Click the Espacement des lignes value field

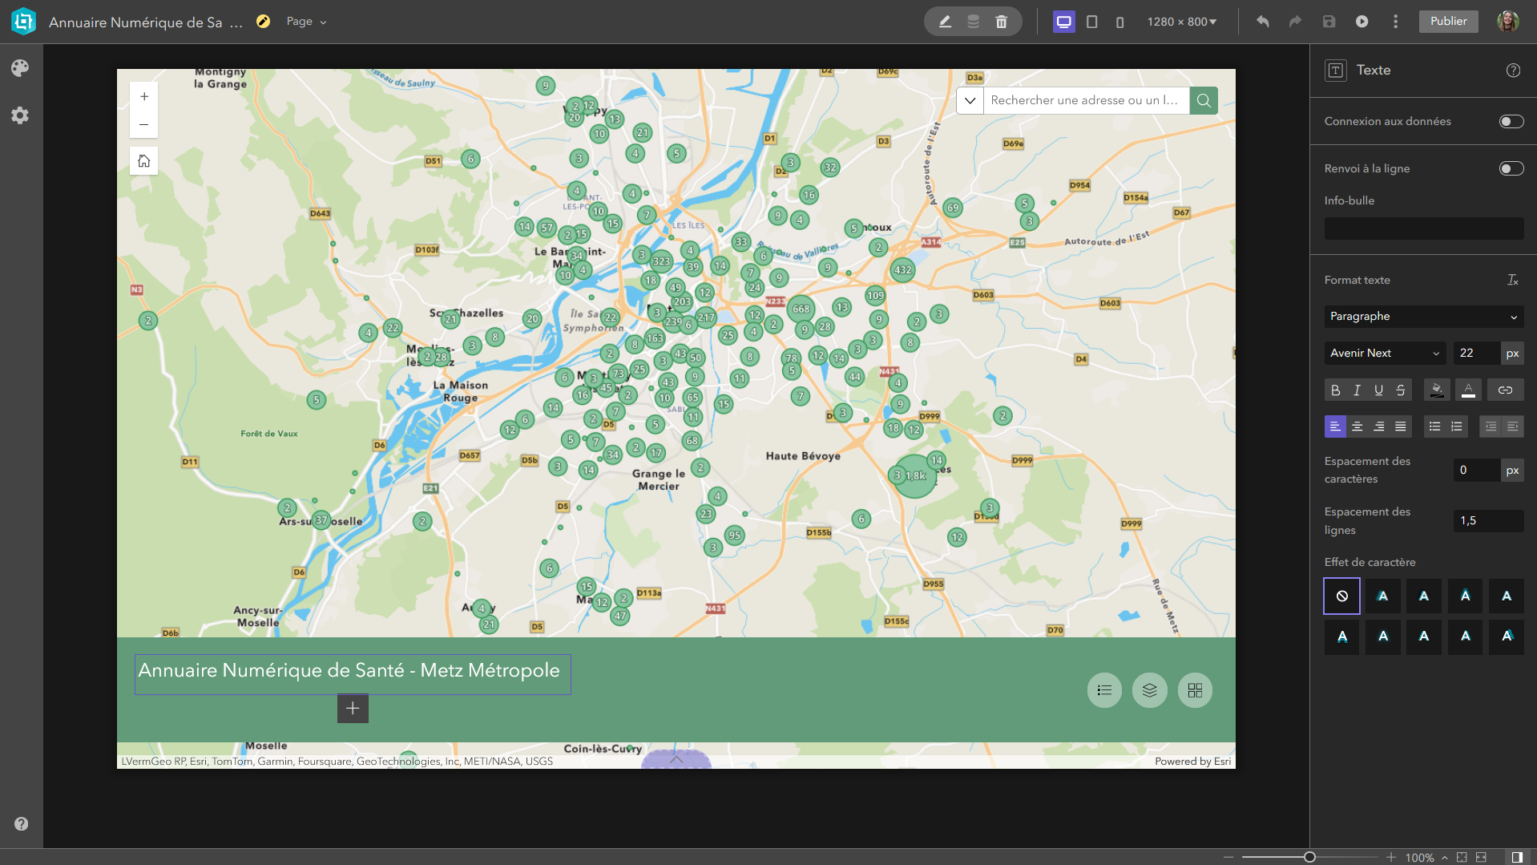(1488, 521)
